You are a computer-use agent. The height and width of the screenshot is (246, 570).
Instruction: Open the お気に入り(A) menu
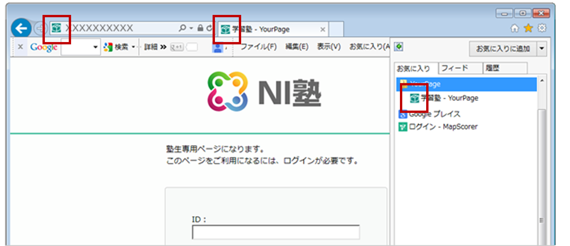pos(369,47)
